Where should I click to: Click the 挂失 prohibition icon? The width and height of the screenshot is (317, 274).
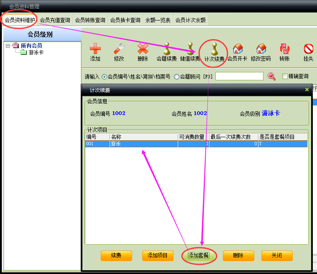click(309, 49)
